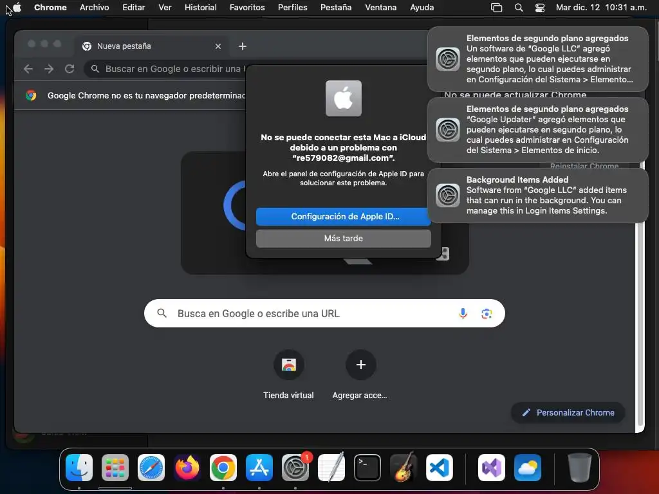The width and height of the screenshot is (659, 494).
Task: Search by image with Google Lens icon
Action: (x=487, y=313)
